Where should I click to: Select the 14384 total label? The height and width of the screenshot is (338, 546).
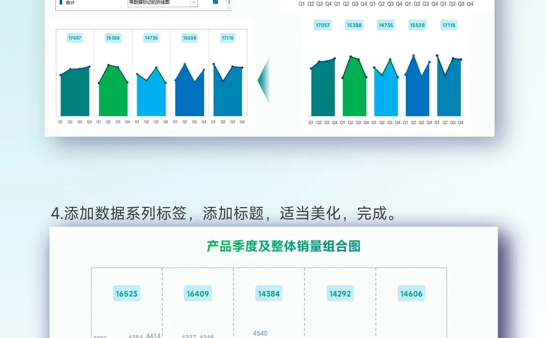pyautogui.click(x=269, y=294)
